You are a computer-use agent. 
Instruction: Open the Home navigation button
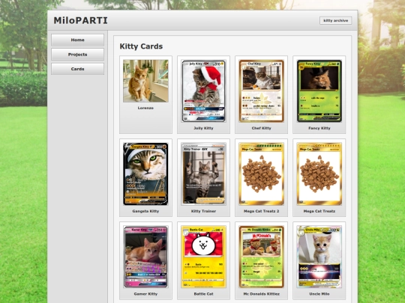pos(77,40)
